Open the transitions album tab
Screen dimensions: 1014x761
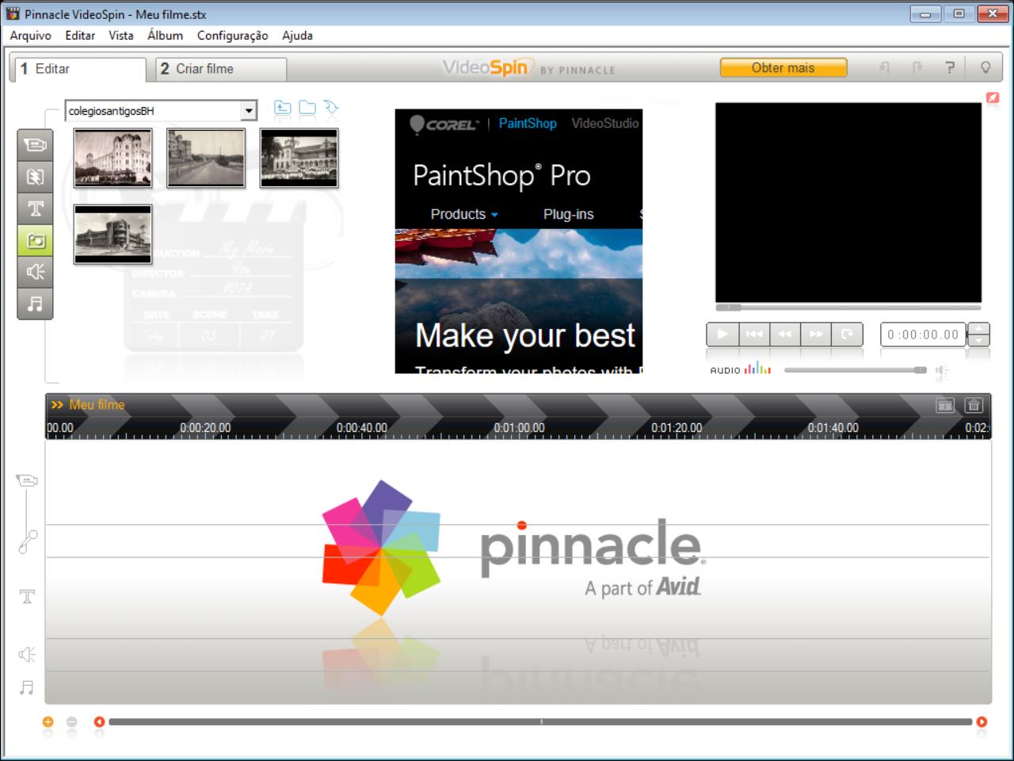(35, 177)
